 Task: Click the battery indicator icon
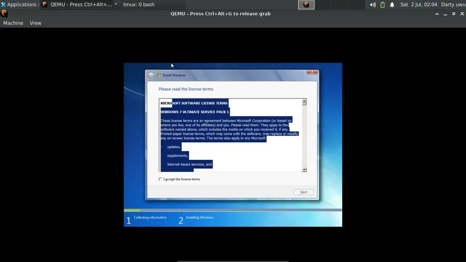click(x=383, y=5)
